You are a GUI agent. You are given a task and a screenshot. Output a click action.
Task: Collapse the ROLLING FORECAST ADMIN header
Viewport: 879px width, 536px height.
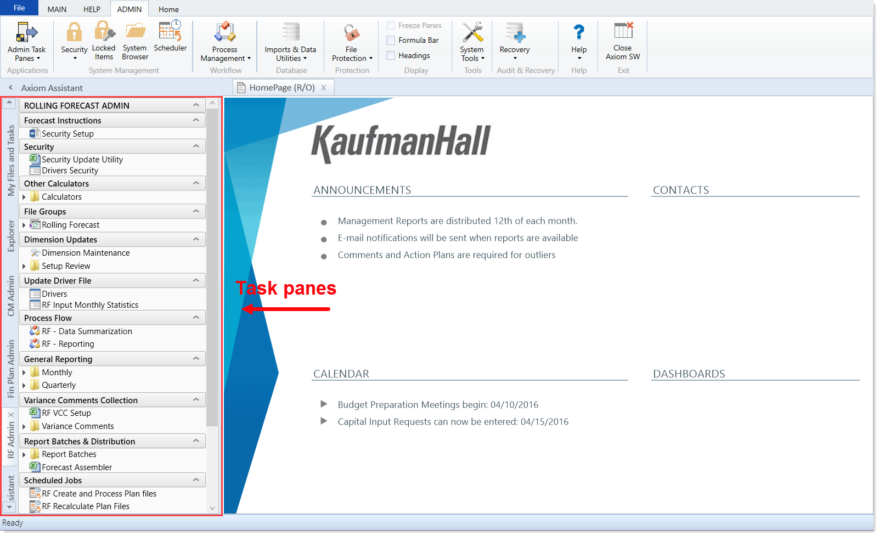pos(196,105)
